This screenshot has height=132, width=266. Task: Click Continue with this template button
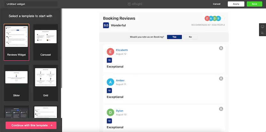tap(31, 125)
